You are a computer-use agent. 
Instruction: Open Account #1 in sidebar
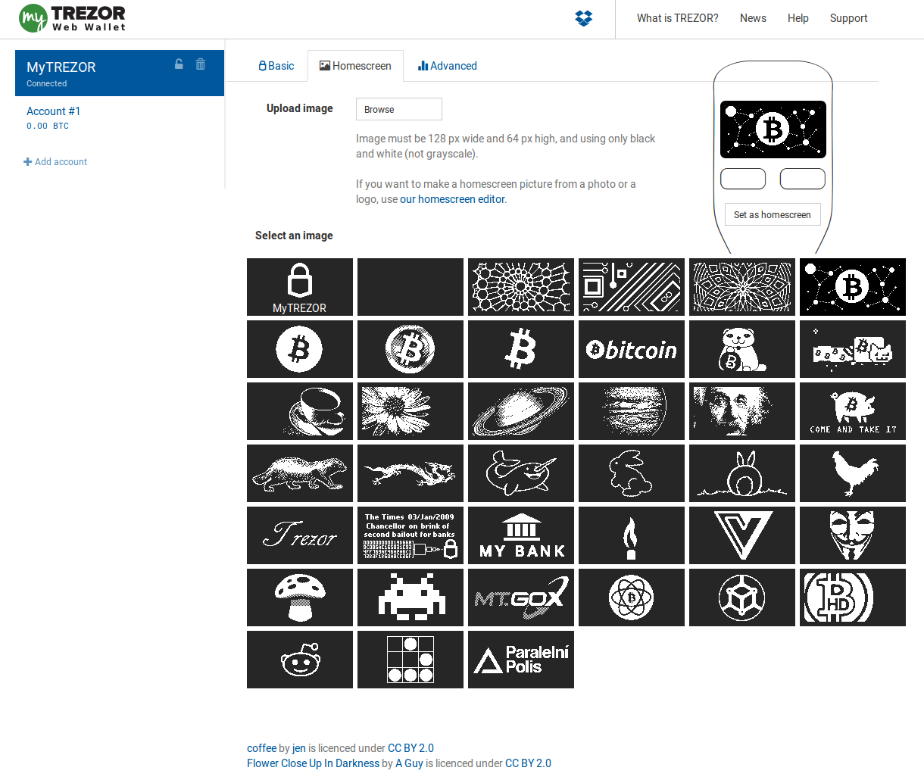(x=54, y=111)
